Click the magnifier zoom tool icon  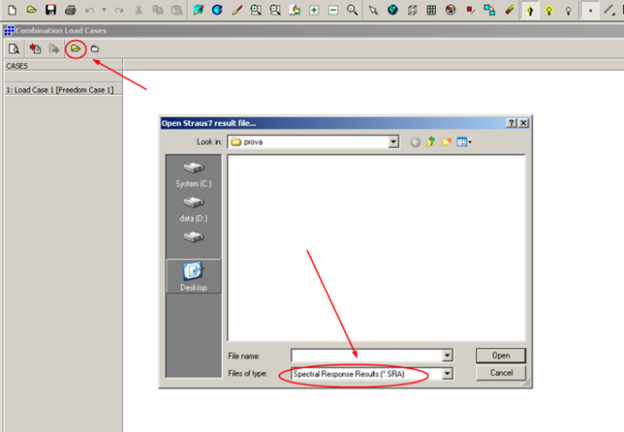coord(351,10)
